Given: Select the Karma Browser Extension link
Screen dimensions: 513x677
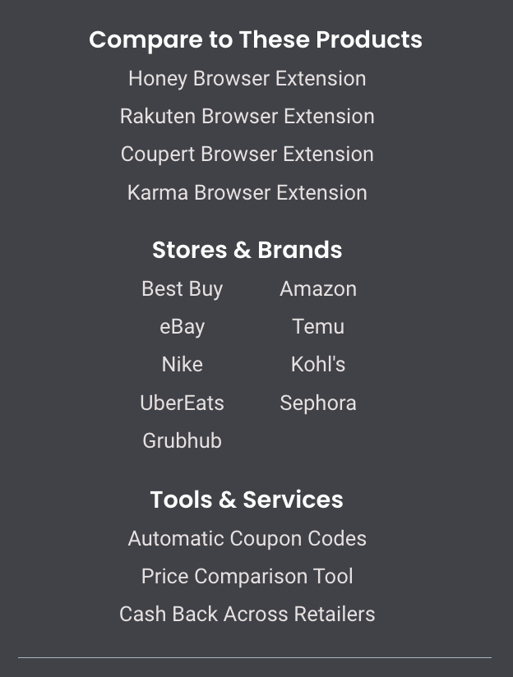Looking at the screenshot, I should (247, 192).
